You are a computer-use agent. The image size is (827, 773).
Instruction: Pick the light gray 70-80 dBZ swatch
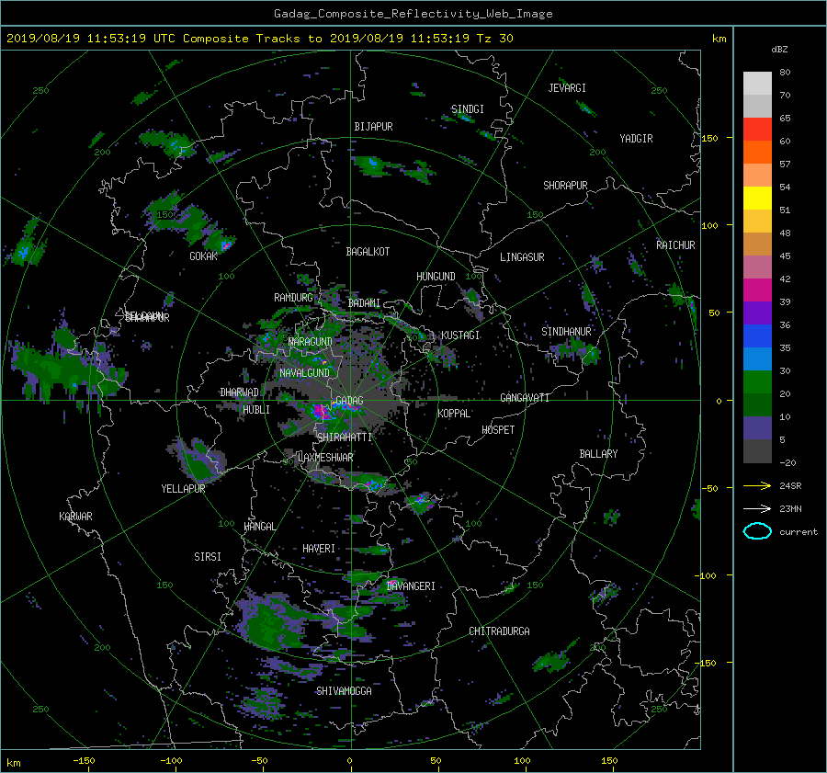coord(757,84)
